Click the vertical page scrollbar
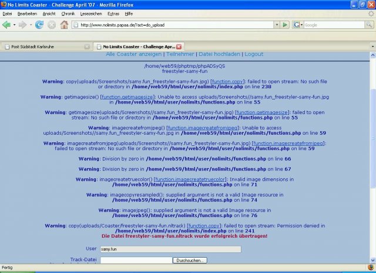 pos(372,147)
